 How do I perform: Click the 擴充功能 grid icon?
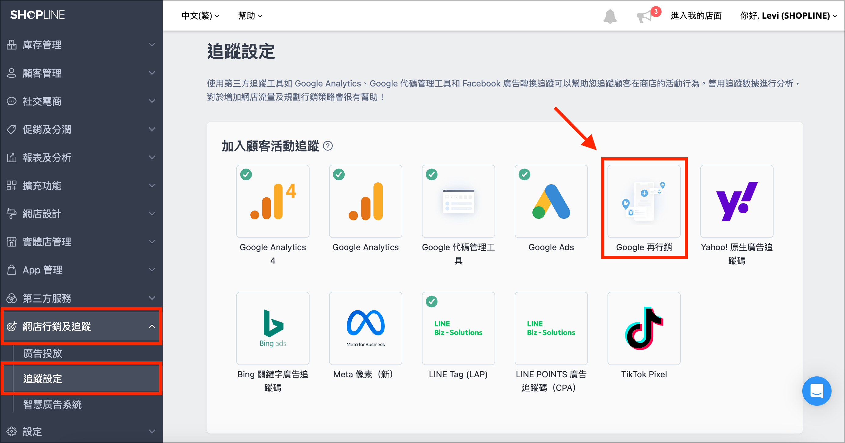click(x=12, y=185)
